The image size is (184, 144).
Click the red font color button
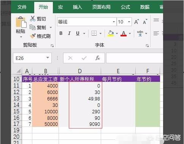click(124, 33)
